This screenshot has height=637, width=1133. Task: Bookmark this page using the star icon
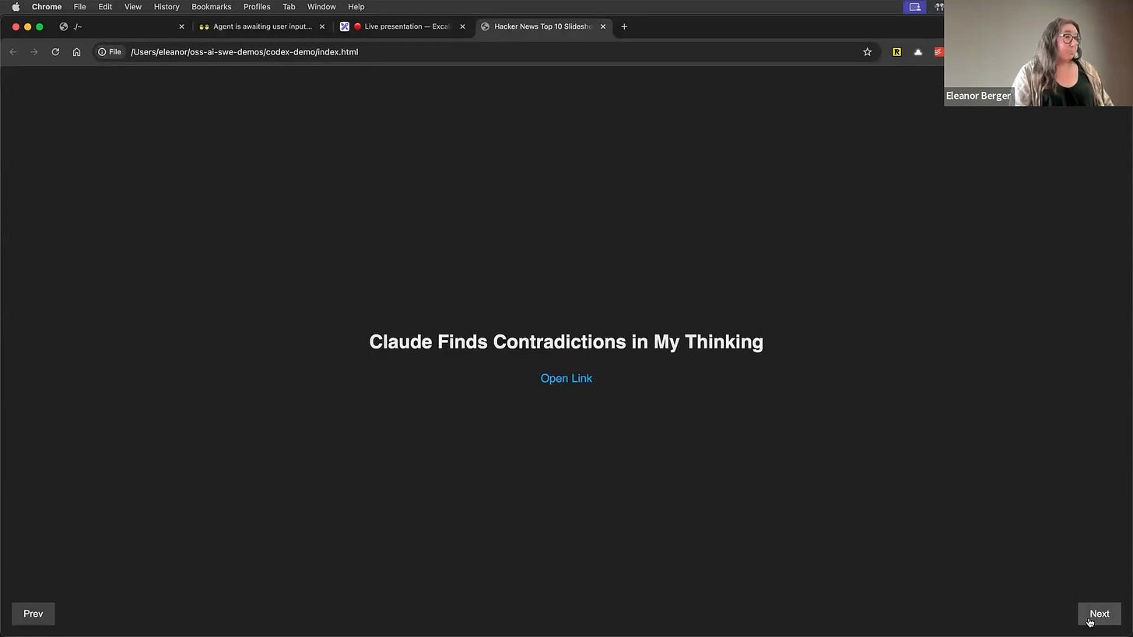[867, 51]
